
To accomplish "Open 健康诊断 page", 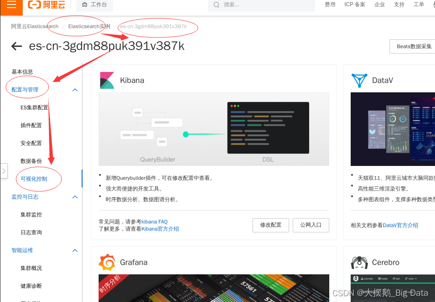I will pos(31,286).
